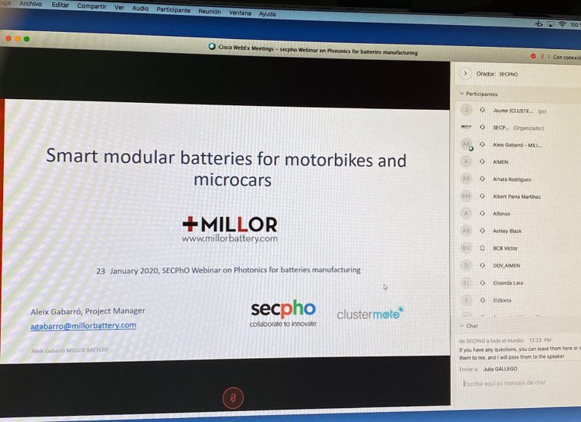Click the audio icon beside Elzbieta
This screenshot has height=422, width=581.
coord(482,300)
